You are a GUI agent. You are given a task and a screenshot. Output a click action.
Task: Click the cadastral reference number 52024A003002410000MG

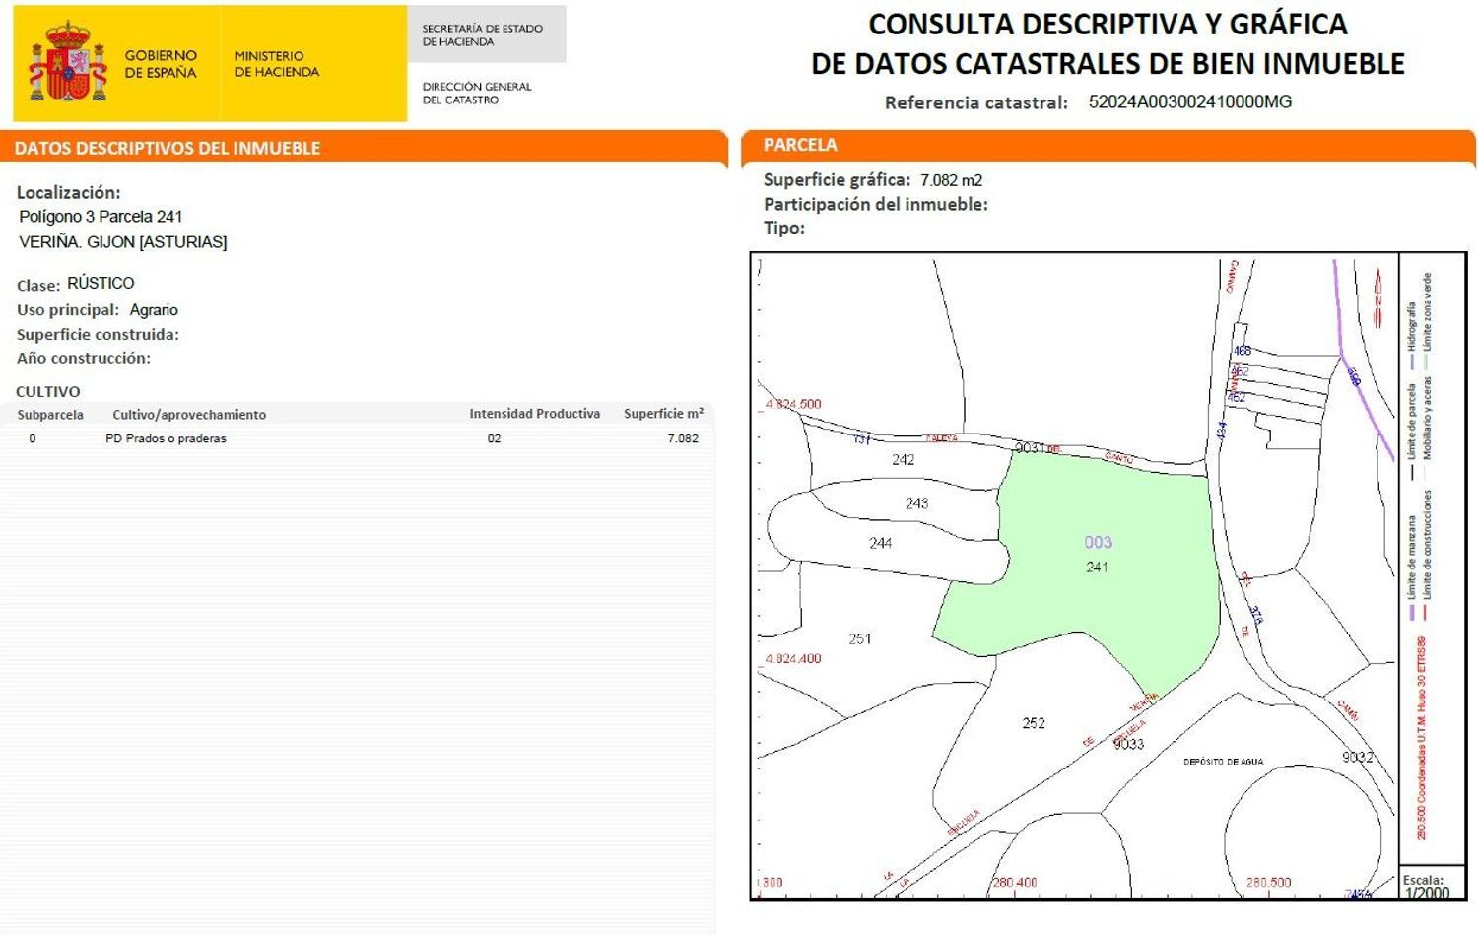point(1189,101)
